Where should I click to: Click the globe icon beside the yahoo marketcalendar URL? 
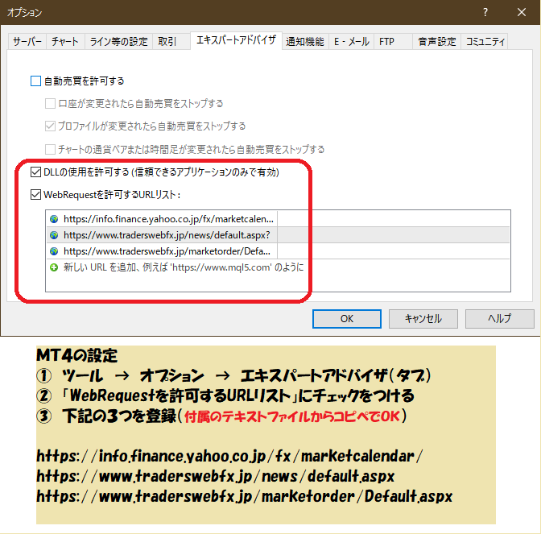[54, 219]
